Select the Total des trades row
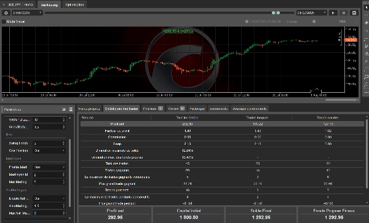 [222, 164]
